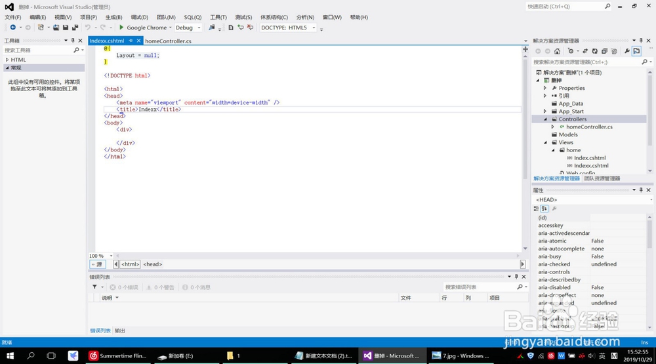Click the Open File toolbar icon

56,28
